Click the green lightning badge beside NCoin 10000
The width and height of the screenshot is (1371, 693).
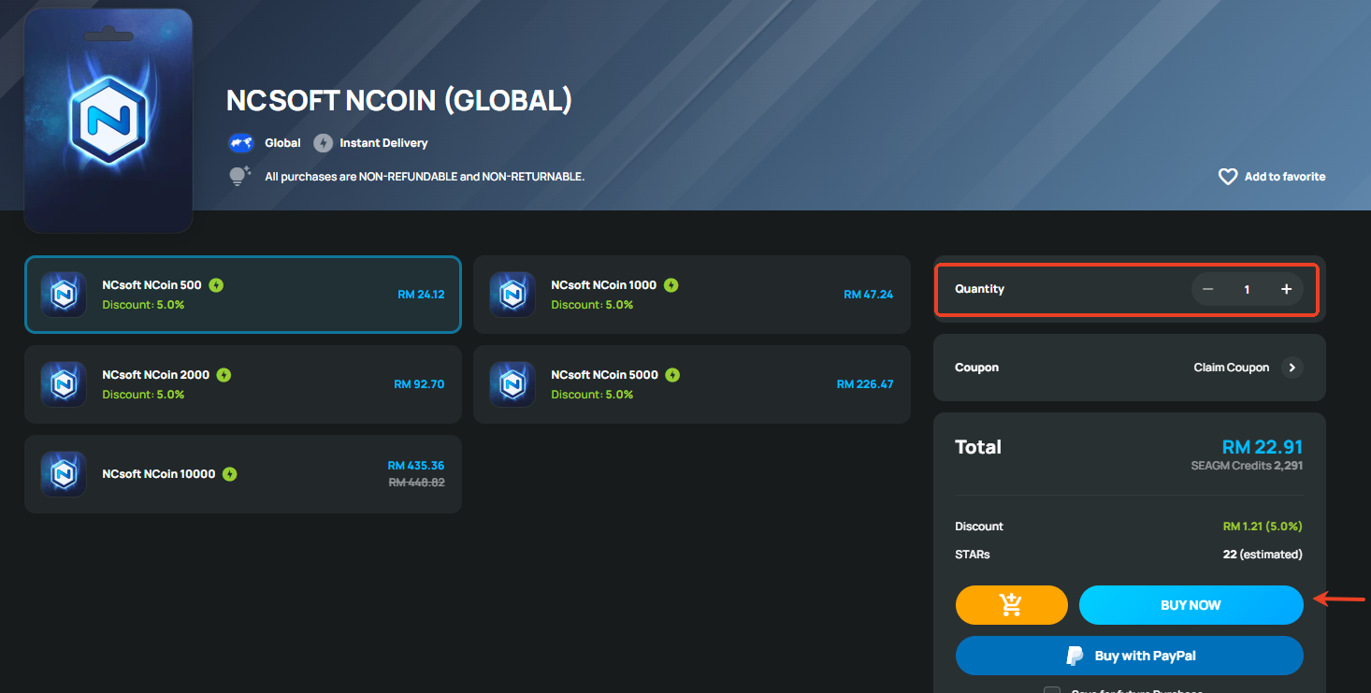[230, 474]
